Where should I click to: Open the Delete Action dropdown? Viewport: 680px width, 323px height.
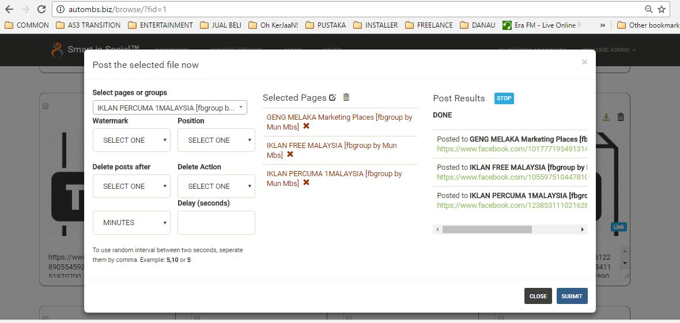click(217, 186)
